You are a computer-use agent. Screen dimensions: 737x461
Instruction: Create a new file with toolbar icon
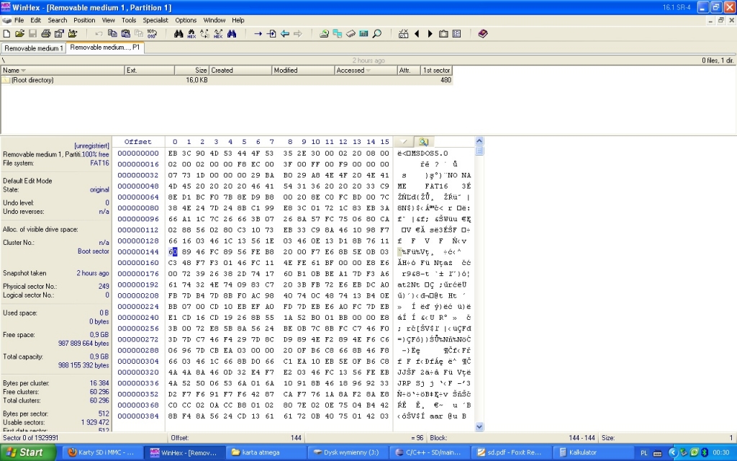click(6, 33)
